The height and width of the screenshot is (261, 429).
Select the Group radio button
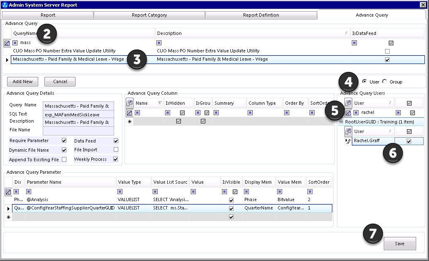pos(385,81)
